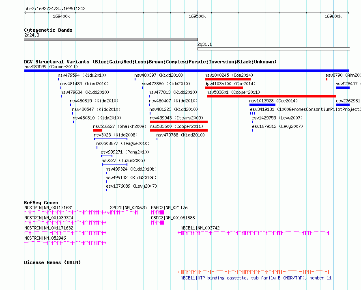
Task: Open ABCB11|NM_003742 RefSeq gene label
Action: [200, 228]
